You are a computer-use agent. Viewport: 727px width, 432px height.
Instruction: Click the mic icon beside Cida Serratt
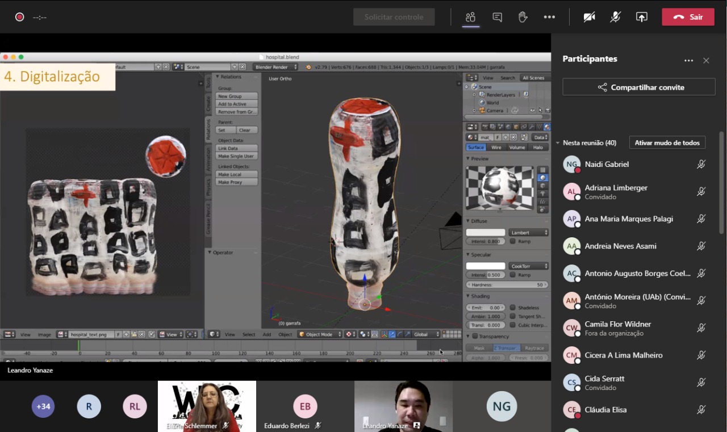click(701, 383)
